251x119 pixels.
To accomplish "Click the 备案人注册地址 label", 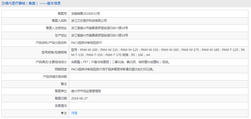I will pyautogui.click(x=56, y=28).
